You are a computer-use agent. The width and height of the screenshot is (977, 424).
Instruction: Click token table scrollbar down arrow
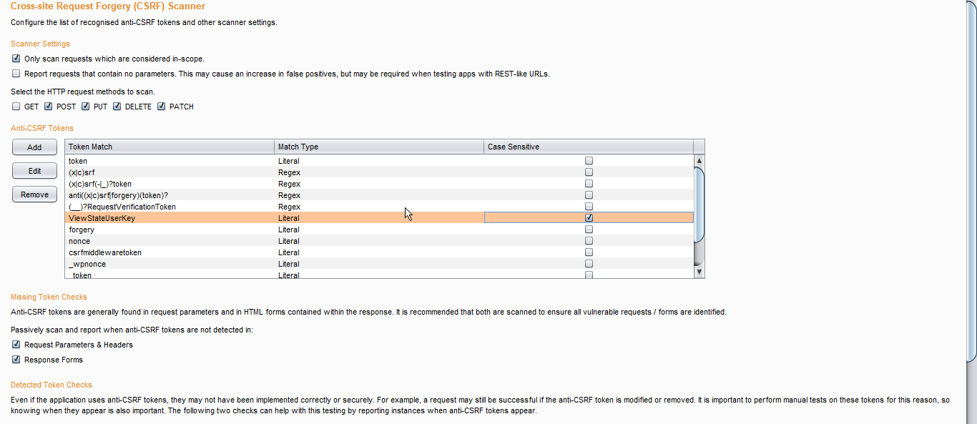(x=699, y=272)
